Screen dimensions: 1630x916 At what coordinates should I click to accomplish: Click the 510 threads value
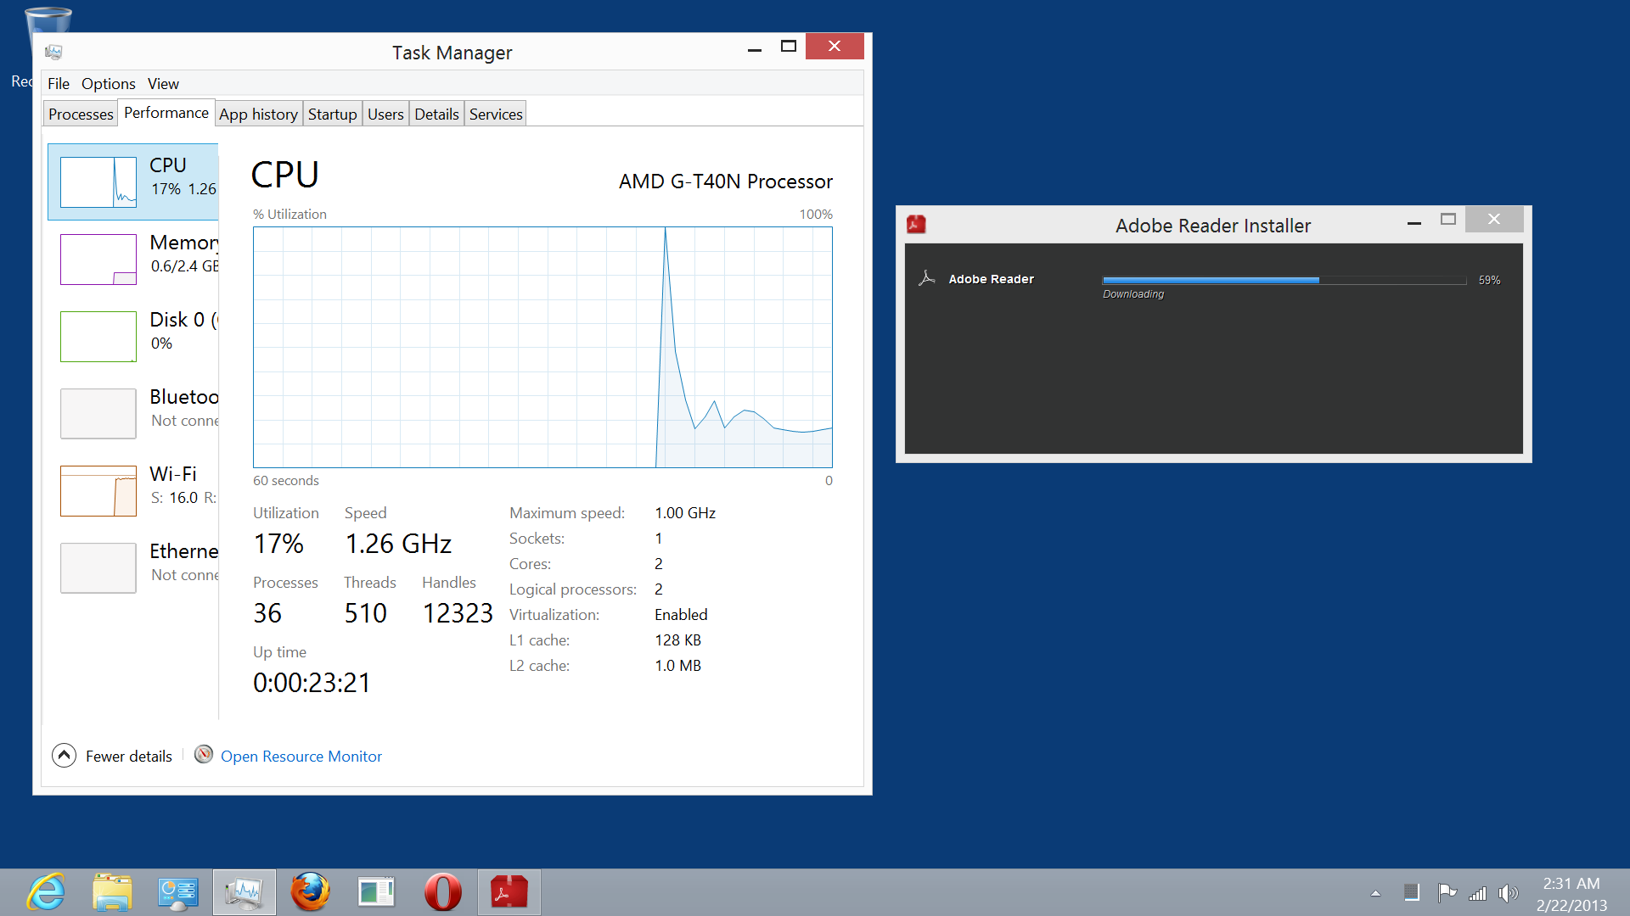(366, 613)
